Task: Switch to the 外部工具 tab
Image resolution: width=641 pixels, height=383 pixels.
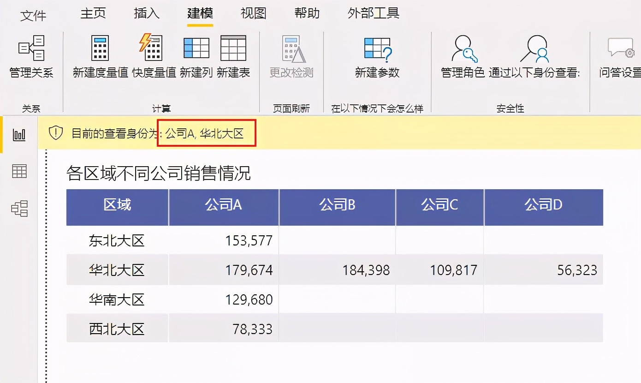Action: coord(374,13)
